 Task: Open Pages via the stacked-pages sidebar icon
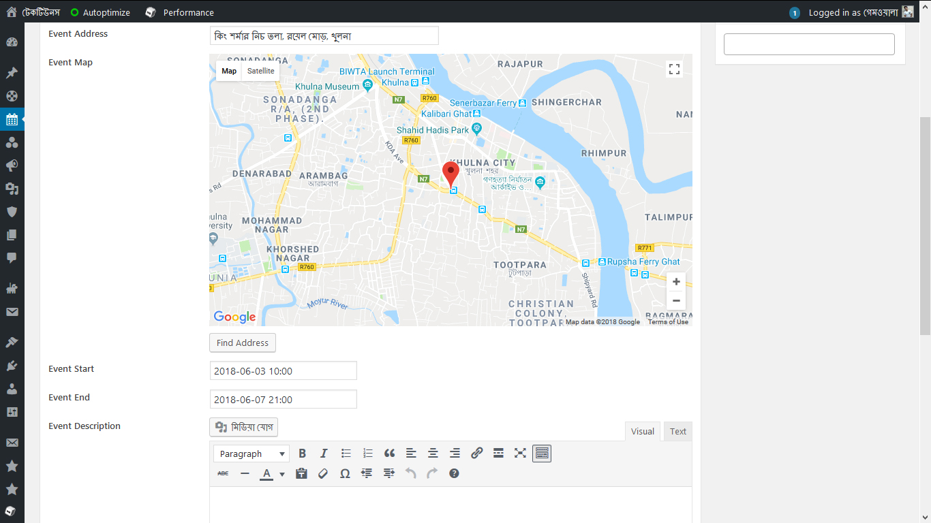click(x=12, y=235)
